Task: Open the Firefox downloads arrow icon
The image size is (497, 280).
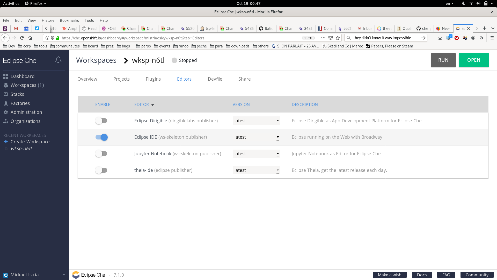Action: point(440,38)
